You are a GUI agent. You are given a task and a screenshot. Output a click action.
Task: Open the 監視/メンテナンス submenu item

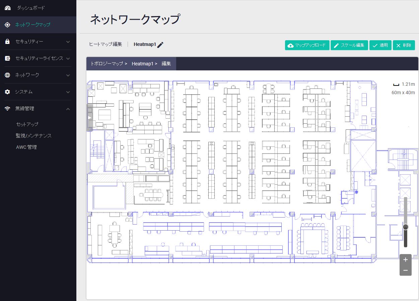pos(33,136)
